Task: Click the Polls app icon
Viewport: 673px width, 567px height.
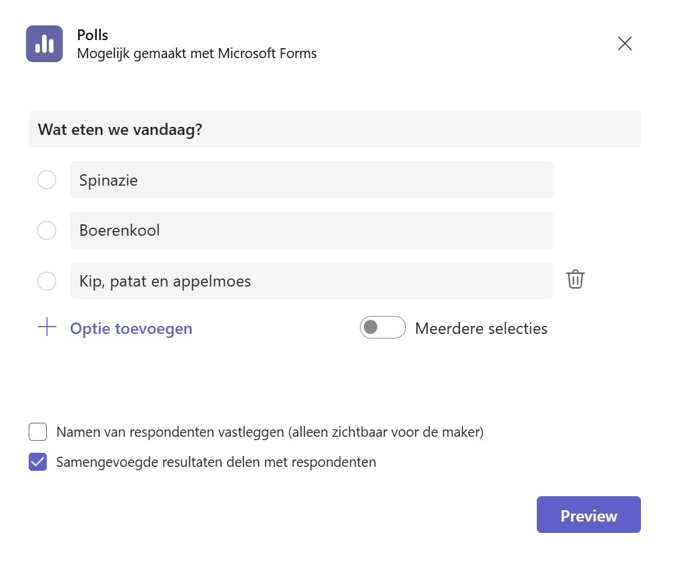Action: [44, 44]
